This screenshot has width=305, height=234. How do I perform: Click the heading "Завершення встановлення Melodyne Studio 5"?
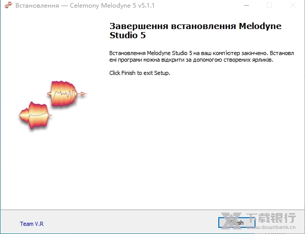tap(195, 31)
